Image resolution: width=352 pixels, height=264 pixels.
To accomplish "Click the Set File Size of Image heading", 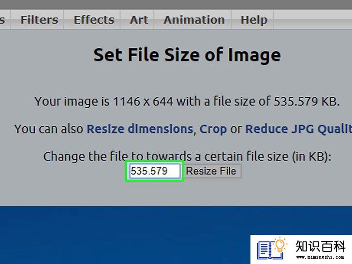I will click(x=187, y=55).
